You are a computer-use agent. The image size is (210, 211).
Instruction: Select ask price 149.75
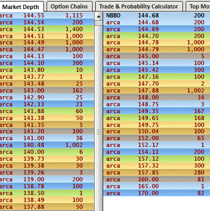tap(148, 125)
